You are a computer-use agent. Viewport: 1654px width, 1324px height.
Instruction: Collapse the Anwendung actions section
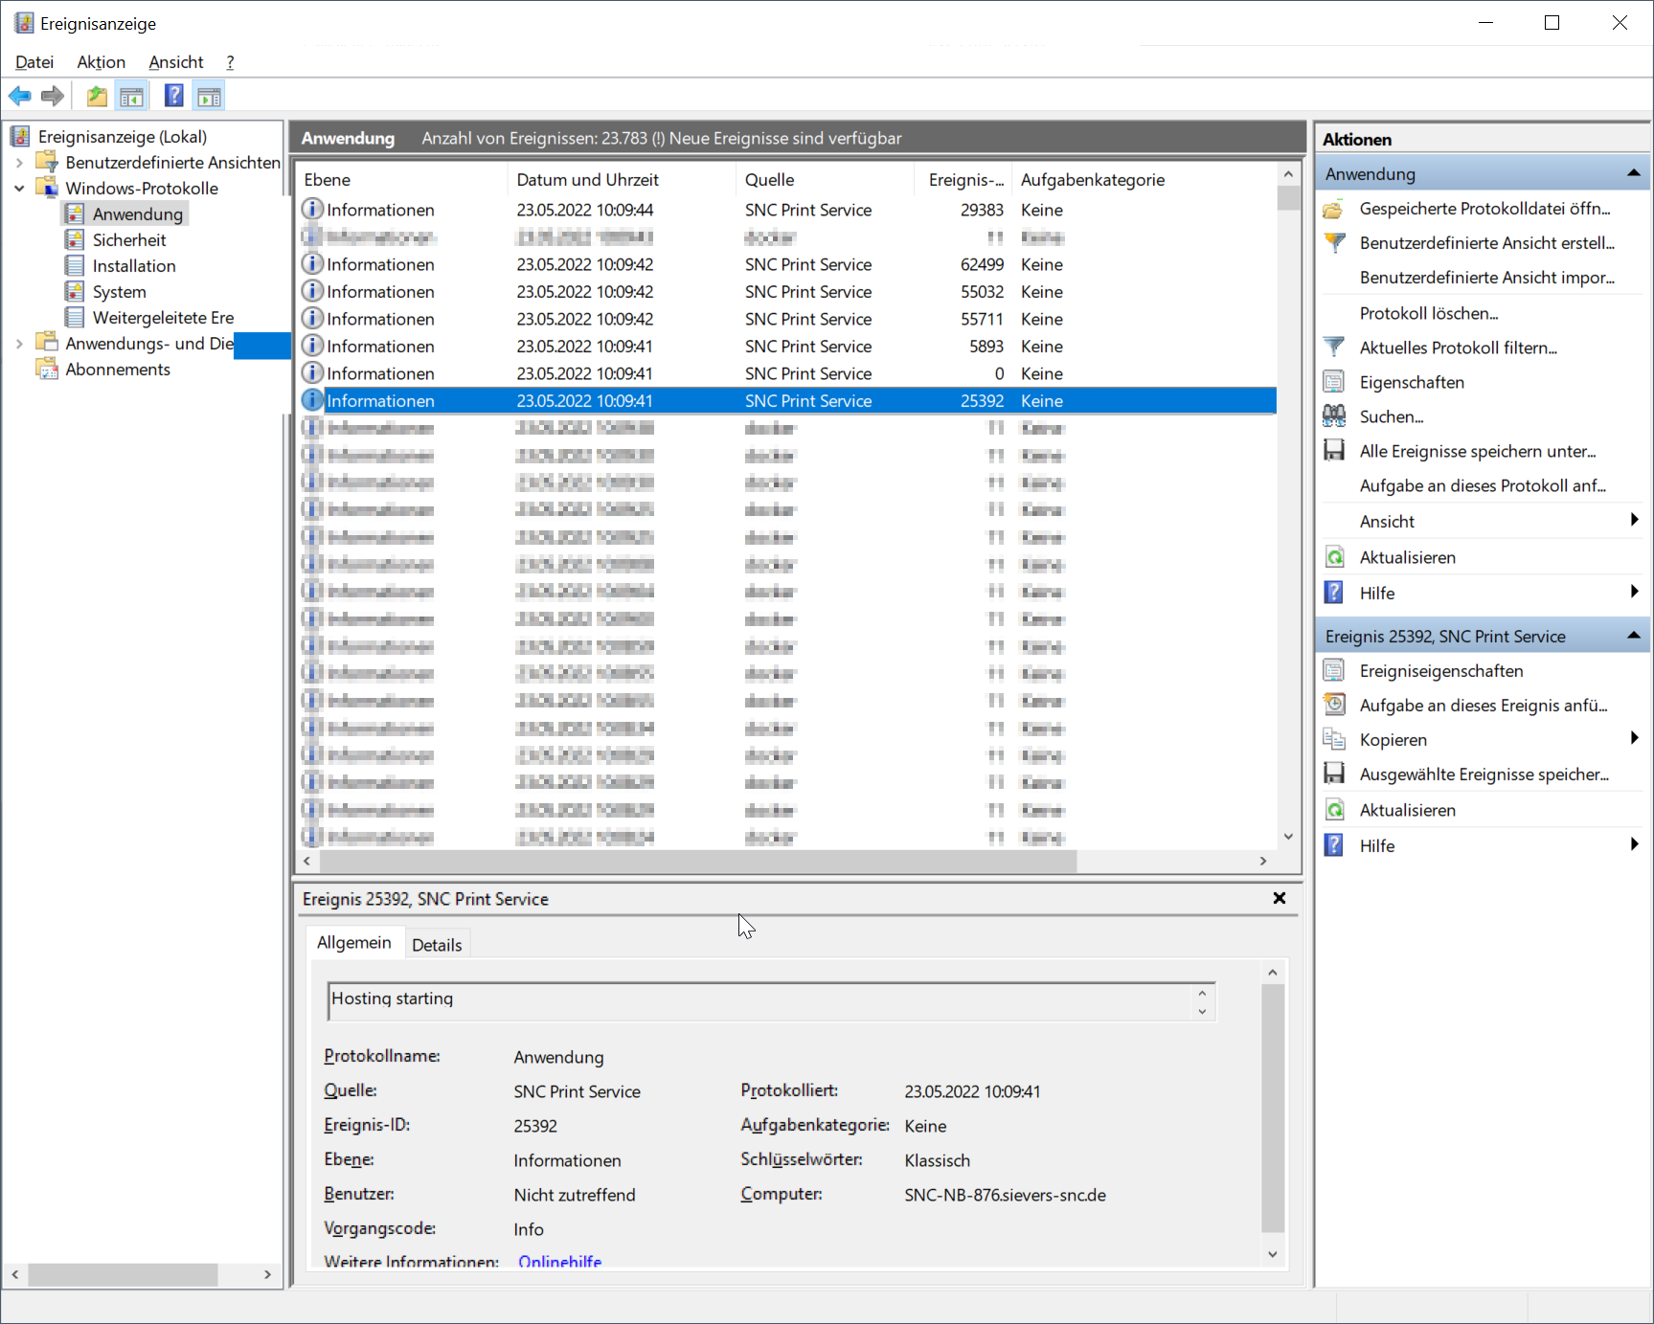click(1633, 173)
